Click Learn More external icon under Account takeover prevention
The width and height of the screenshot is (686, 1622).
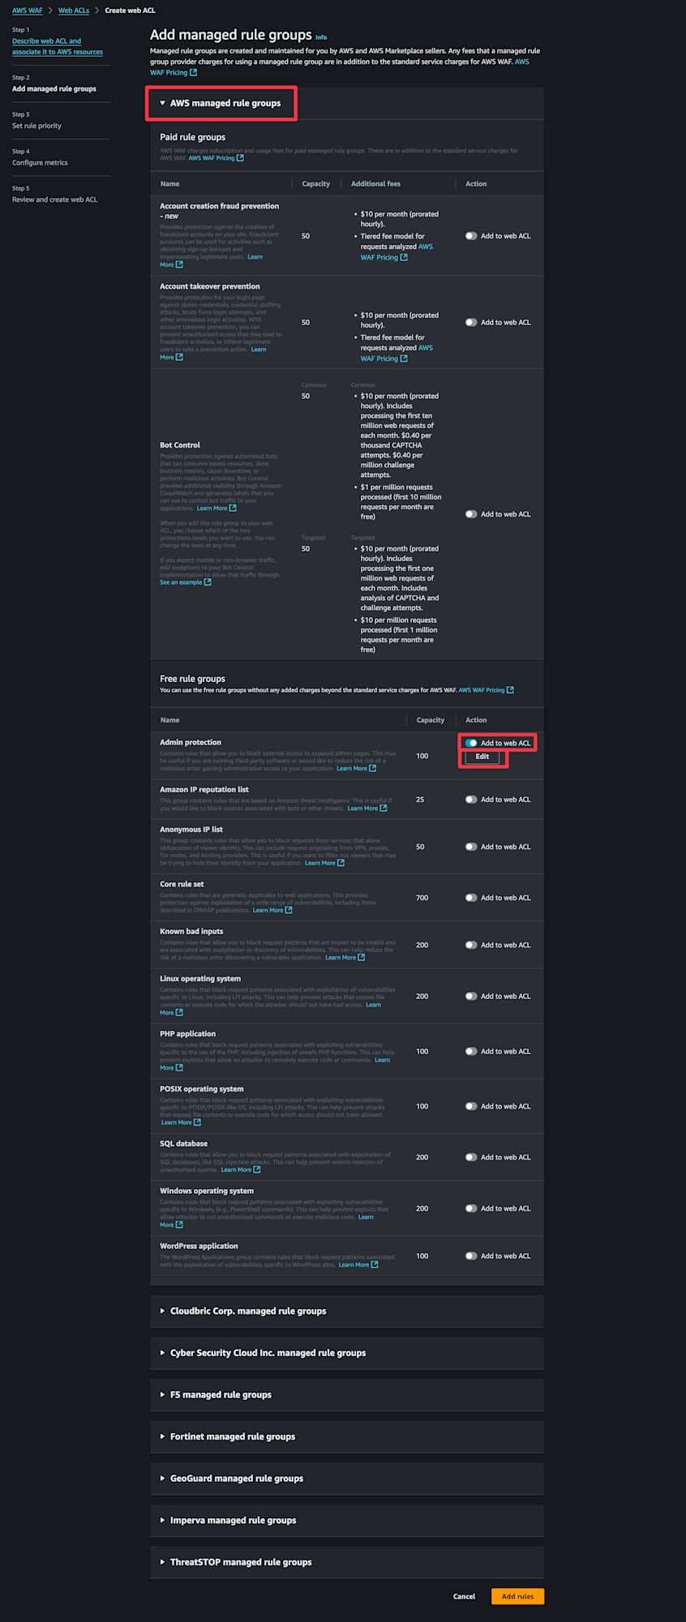[x=179, y=357]
